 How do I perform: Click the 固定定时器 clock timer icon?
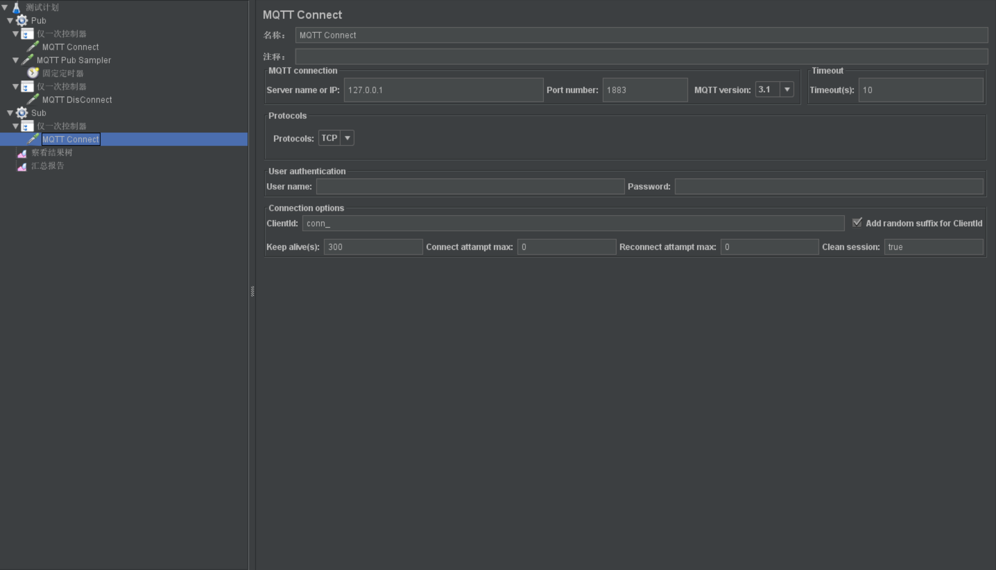click(x=32, y=73)
